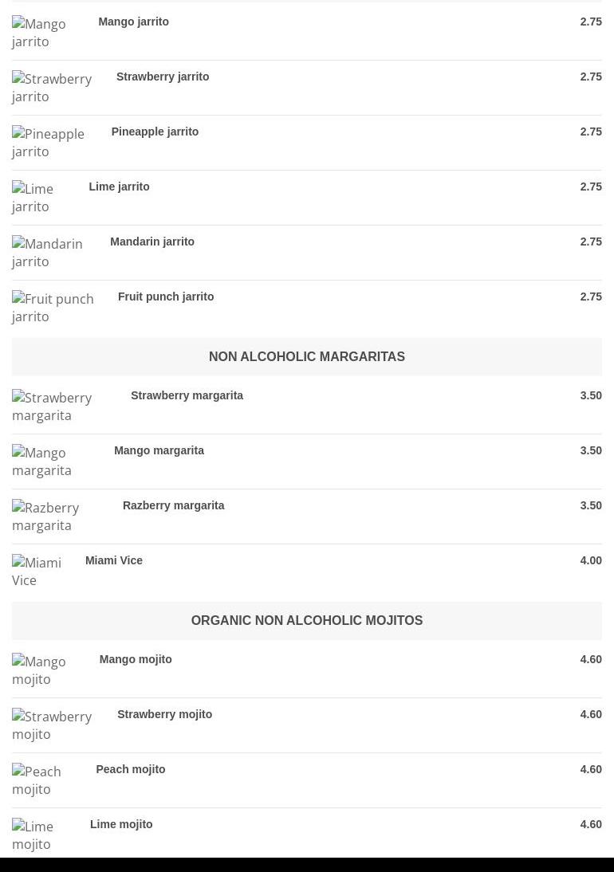Click the 4.00 price for Miami Vice

(x=591, y=560)
